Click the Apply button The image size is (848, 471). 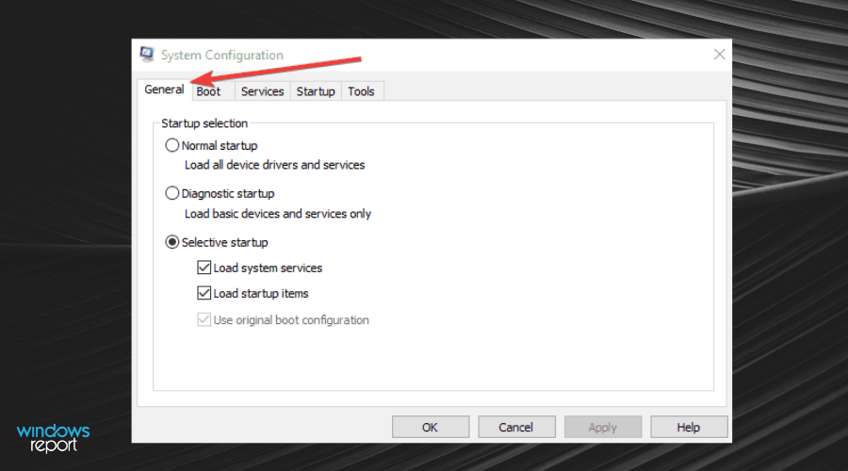pos(603,428)
